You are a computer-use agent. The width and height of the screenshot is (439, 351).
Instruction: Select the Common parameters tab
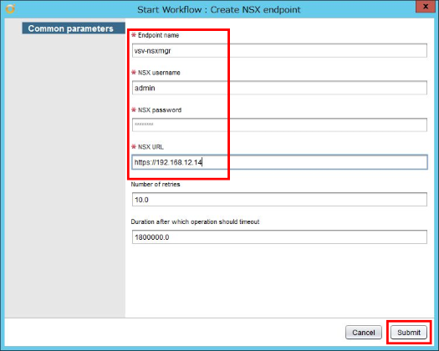coord(74,28)
